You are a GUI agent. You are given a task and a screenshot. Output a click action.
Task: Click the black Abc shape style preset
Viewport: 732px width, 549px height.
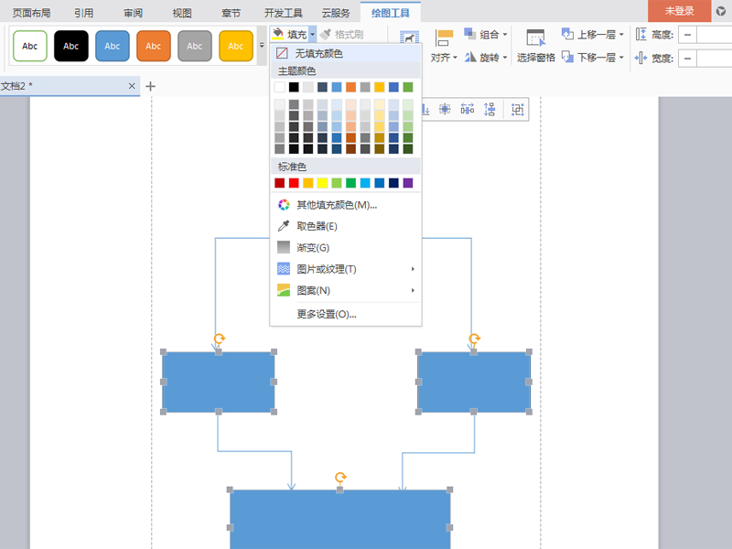click(x=71, y=46)
